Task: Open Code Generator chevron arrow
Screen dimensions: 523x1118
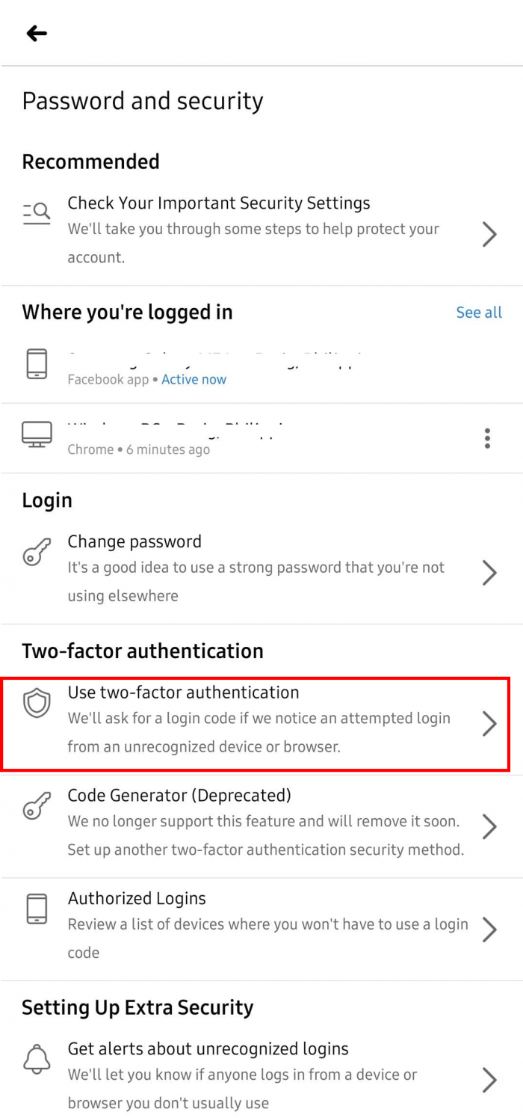Action: (489, 826)
